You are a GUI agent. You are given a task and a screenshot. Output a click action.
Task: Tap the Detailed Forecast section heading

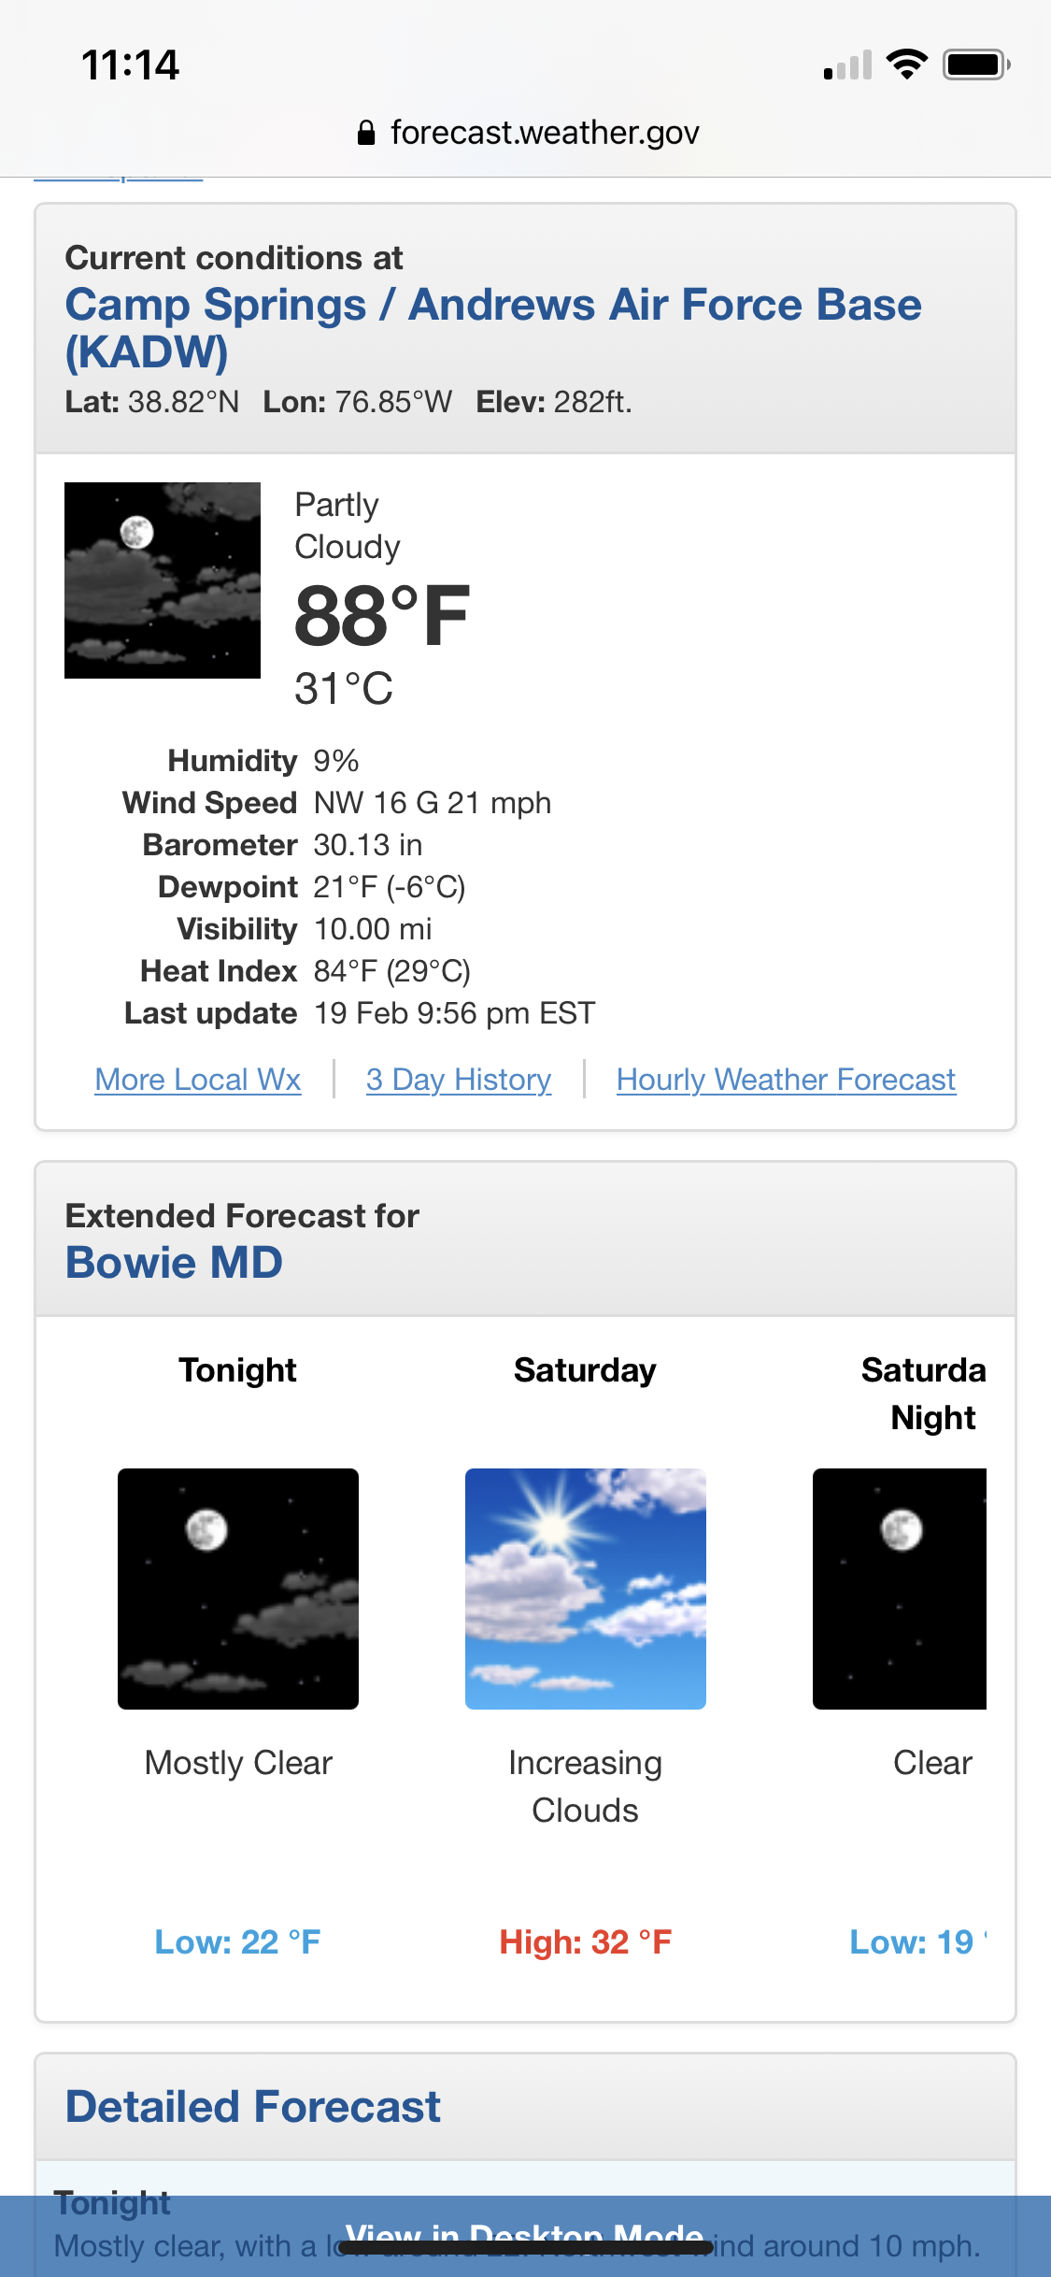(252, 2107)
